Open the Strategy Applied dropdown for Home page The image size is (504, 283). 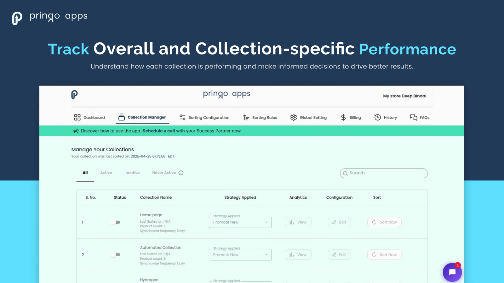tap(240, 222)
